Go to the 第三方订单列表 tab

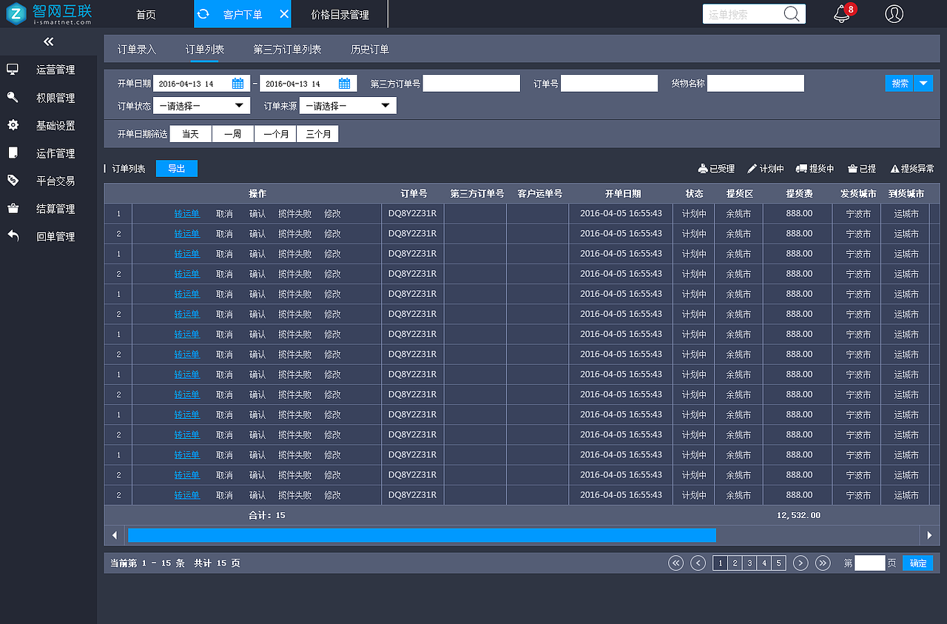pos(287,50)
